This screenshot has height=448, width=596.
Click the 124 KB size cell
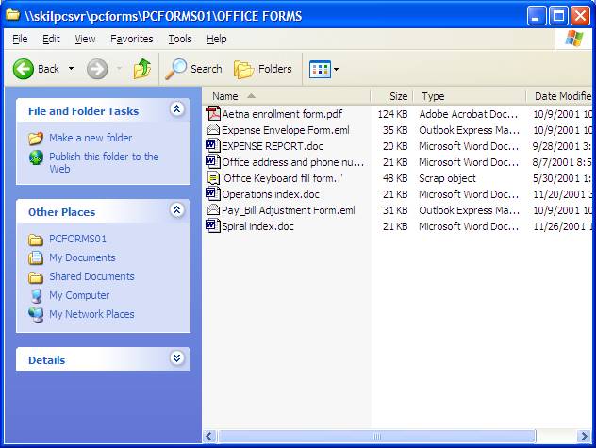[x=392, y=114]
